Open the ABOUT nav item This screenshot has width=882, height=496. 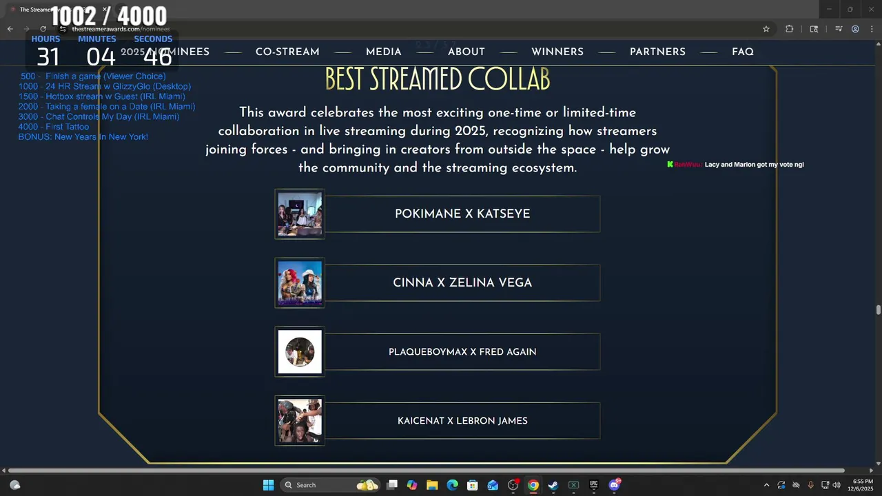pos(466,52)
